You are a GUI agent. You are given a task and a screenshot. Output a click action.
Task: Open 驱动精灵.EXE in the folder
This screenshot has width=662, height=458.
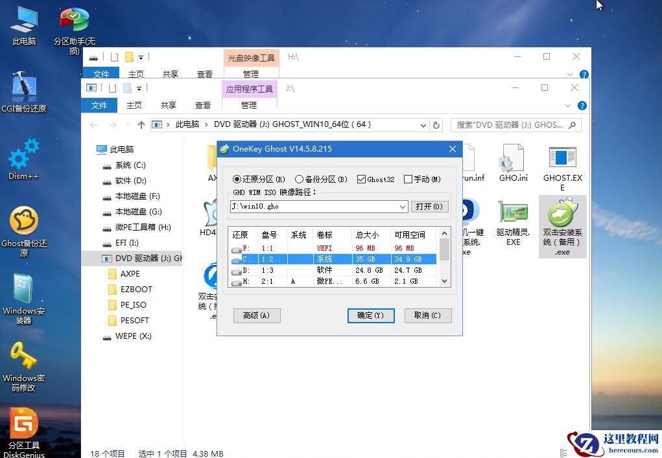pos(512,214)
